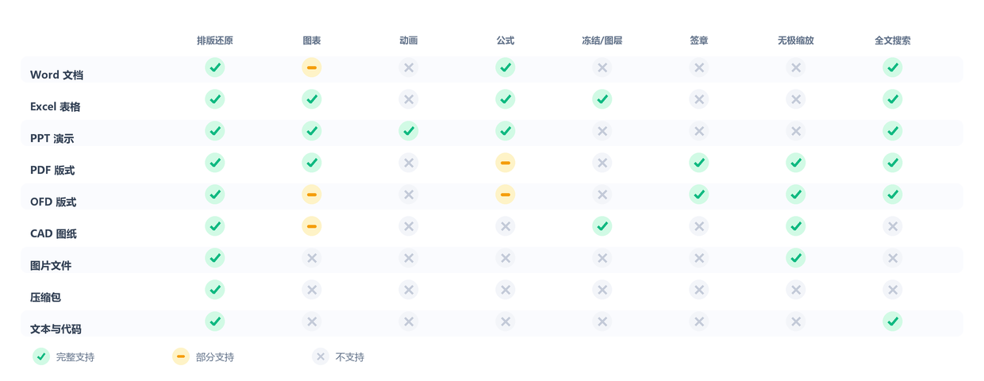Click the 不支持 legend text
The image size is (984, 381).
(350, 357)
